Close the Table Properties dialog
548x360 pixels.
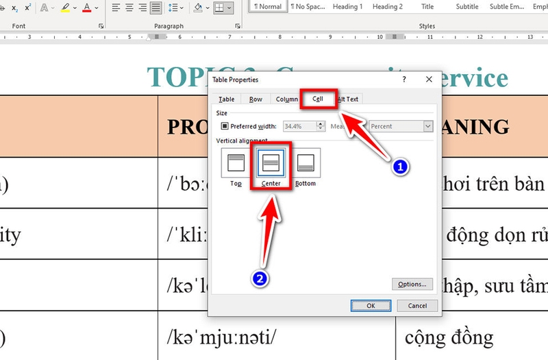(x=429, y=80)
